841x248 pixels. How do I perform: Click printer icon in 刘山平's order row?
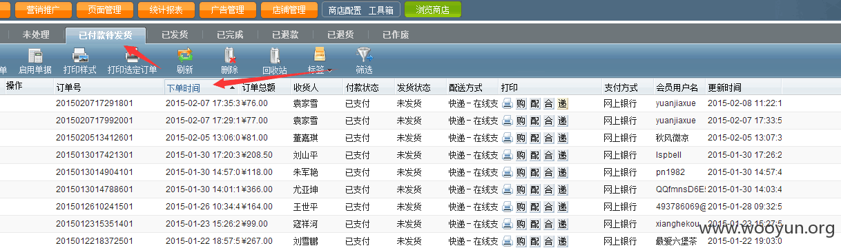507,155
